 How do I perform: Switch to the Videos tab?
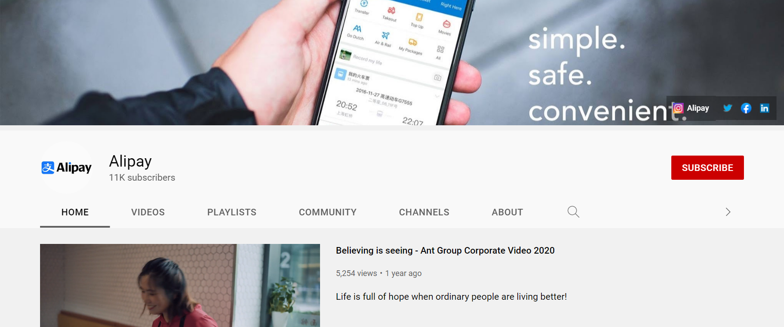pos(148,212)
